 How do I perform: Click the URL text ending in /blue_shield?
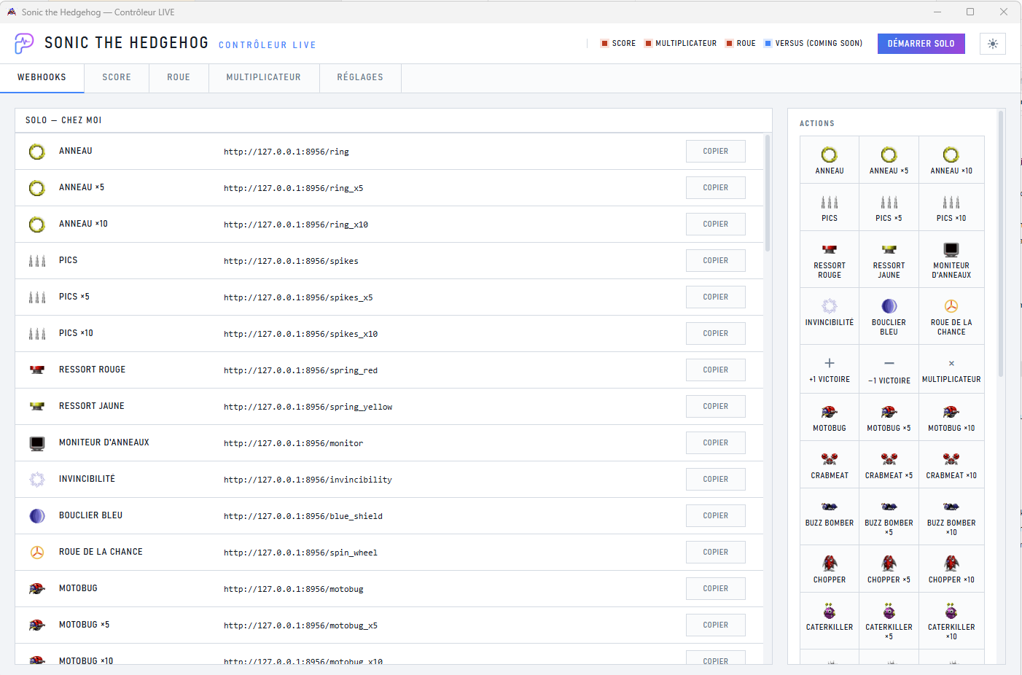click(303, 516)
